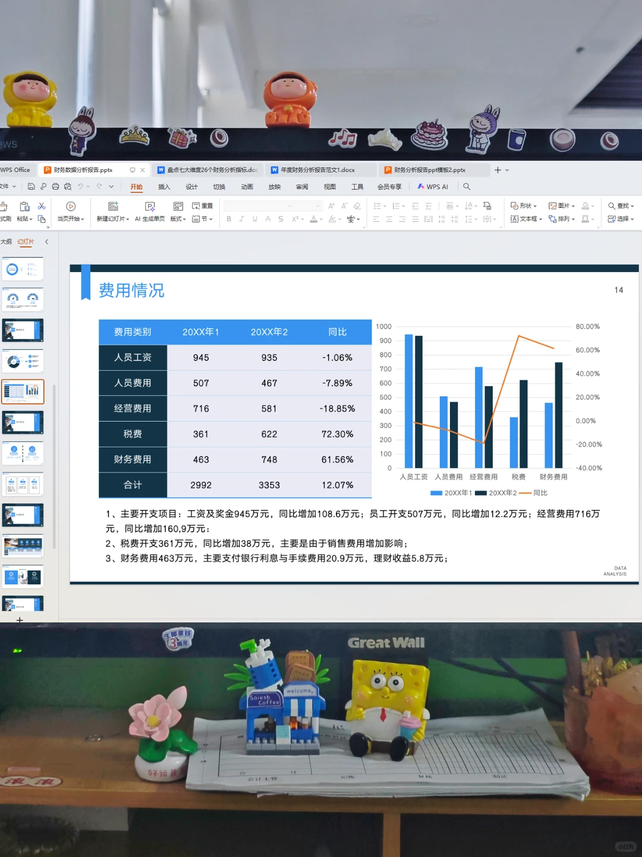The width and height of the screenshot is (642, 857).
Task: Toggle italic formatting
Action: tap(242, 219)
